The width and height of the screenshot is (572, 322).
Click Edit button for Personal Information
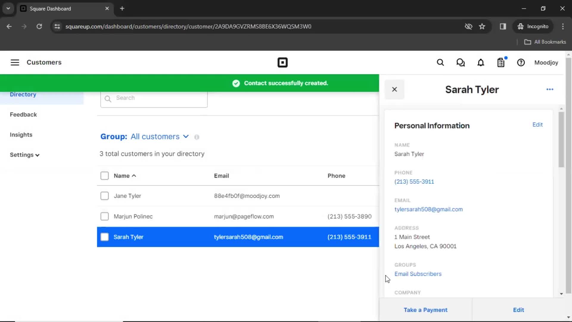[537, 125]
